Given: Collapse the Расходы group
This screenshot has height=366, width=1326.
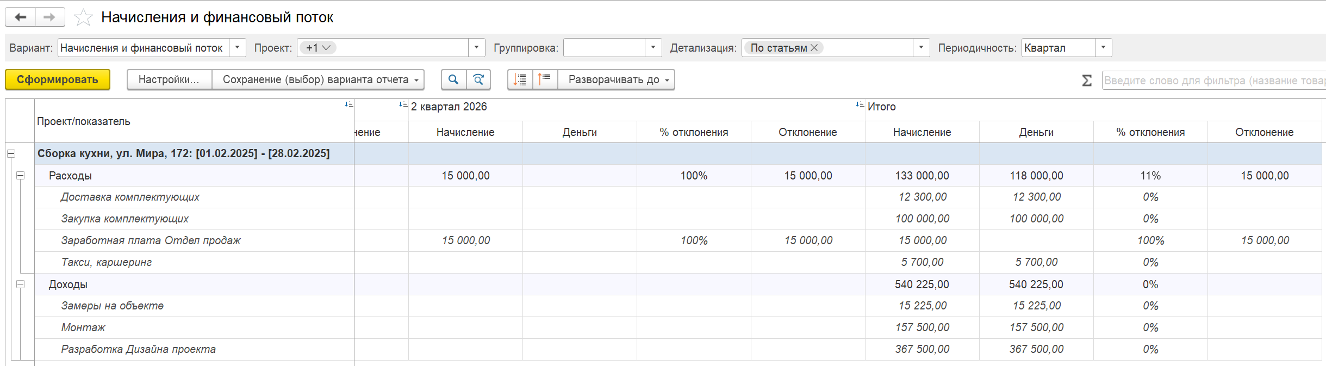Looking at the screenshot, I should pos(21,176).
